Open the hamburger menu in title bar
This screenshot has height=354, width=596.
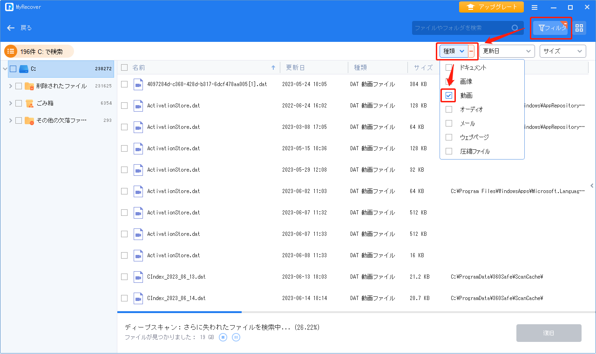(x=534, y=7)
